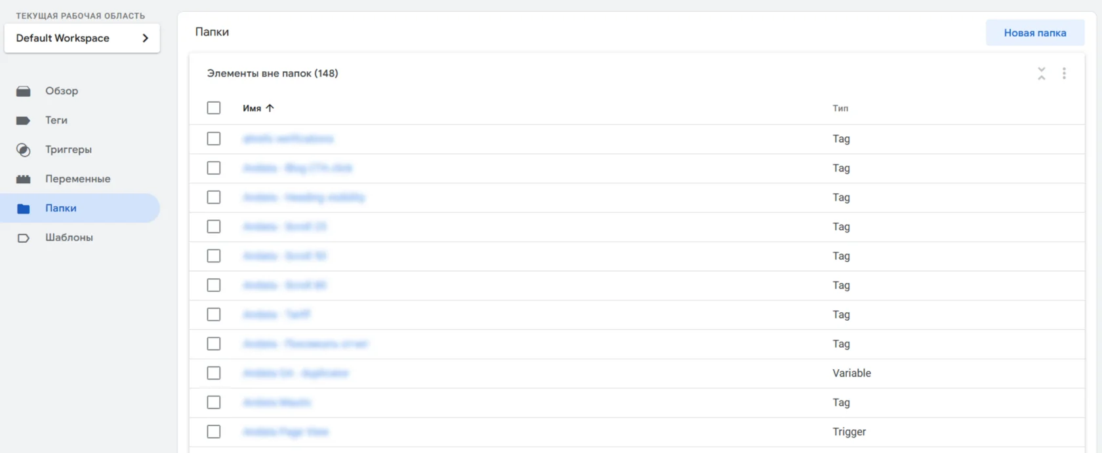Click the Триггеры target icon
Viewport: 1102px width, 453px height.
tap(24, 150)
